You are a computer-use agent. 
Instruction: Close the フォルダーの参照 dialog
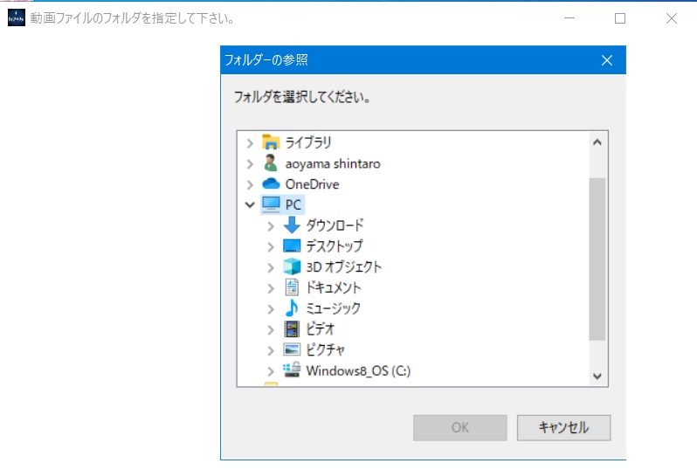pos(607,60)
